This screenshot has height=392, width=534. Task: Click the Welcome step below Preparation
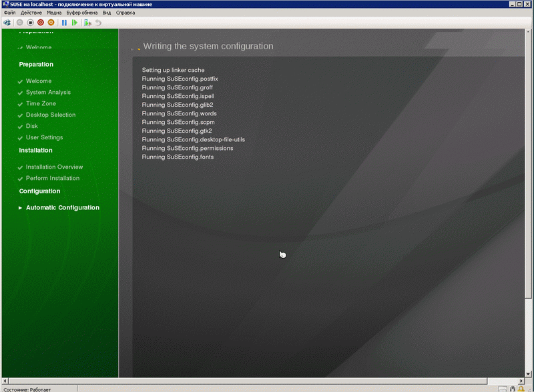39,81
